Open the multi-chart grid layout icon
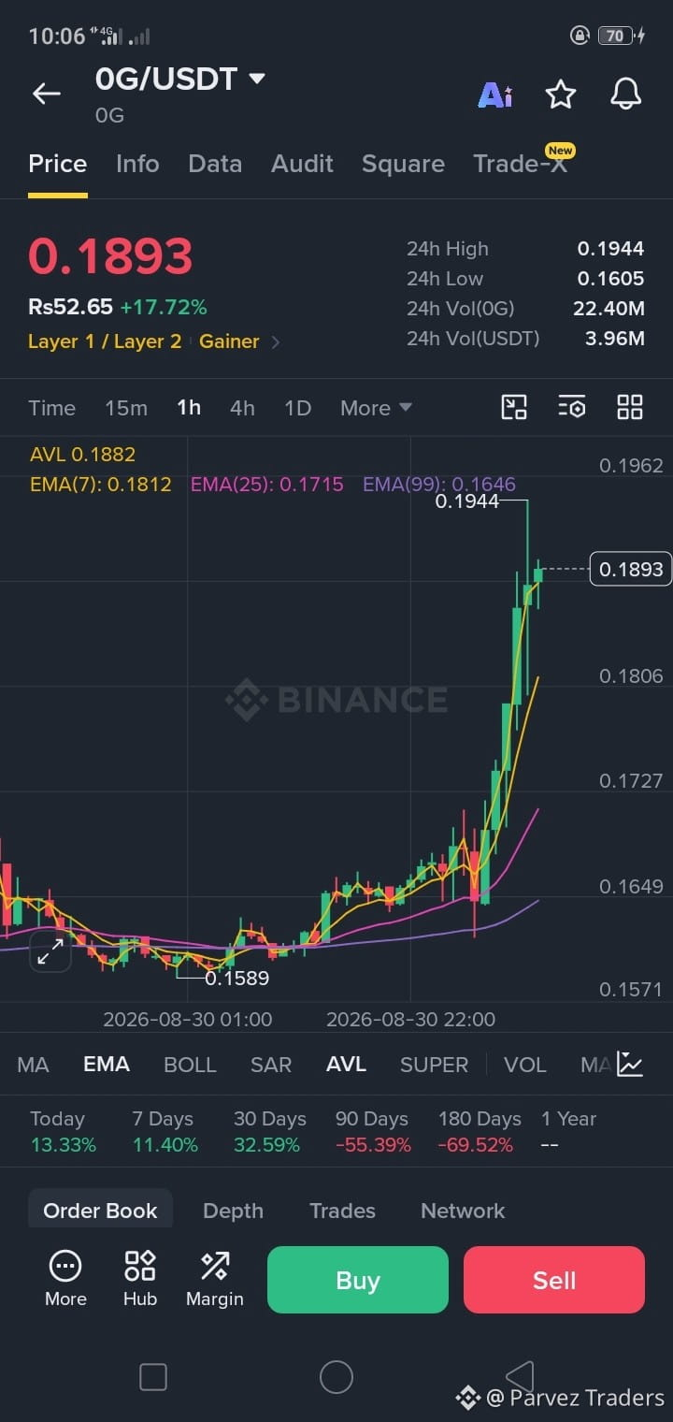 pos(630,407)
